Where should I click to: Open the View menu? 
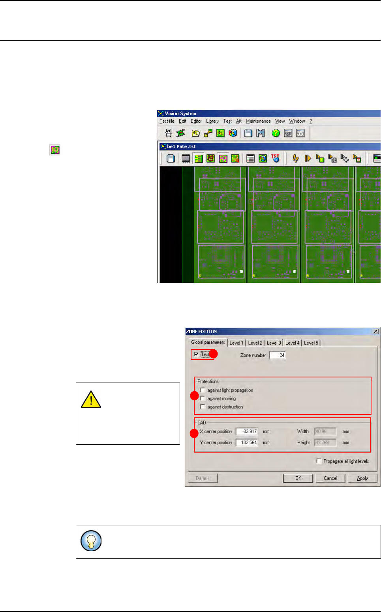tap(280, 121)
